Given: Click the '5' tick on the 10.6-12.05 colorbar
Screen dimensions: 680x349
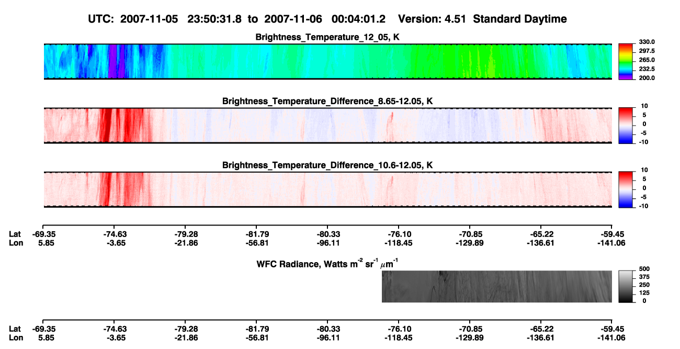Looking at the screenshot, I should click(x=645, y=179).
